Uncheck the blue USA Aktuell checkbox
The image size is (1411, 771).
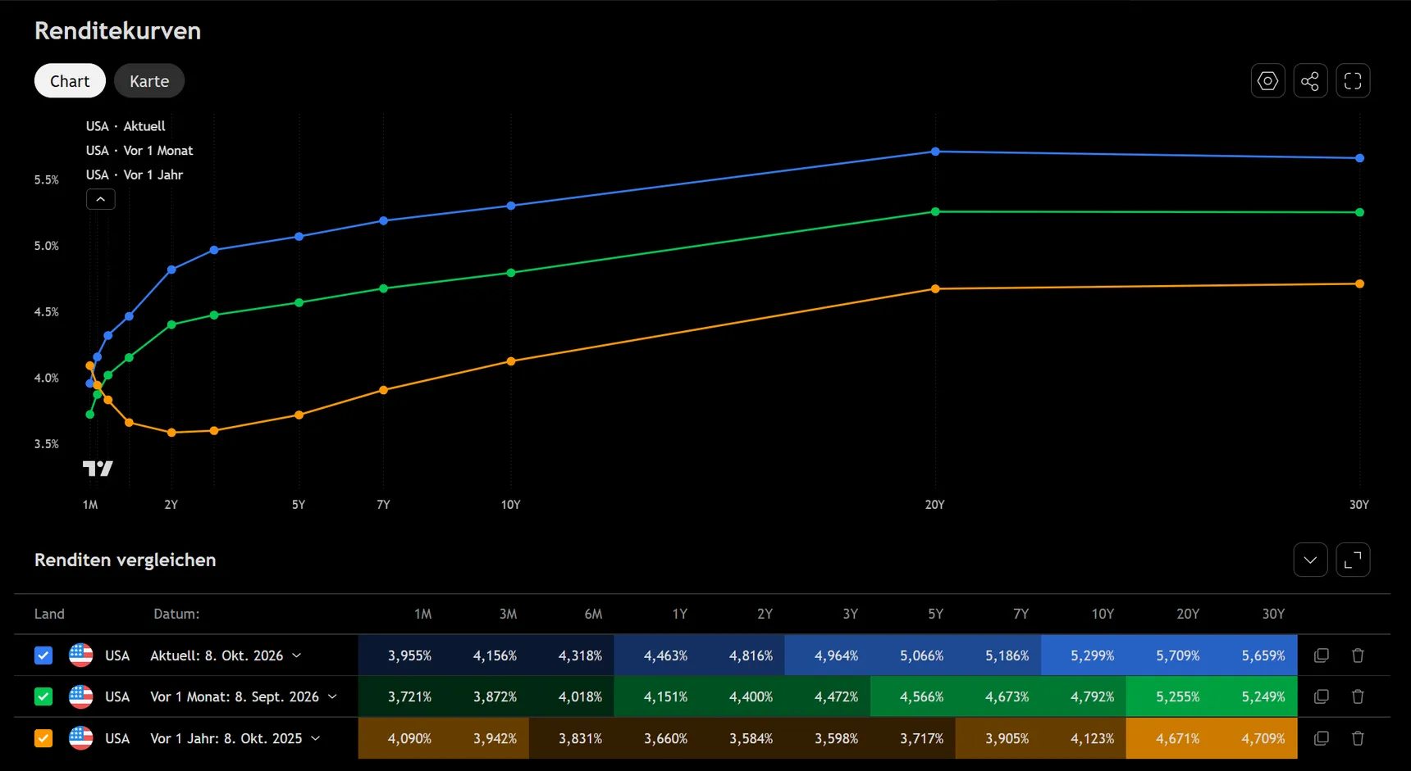click(43, 655)
